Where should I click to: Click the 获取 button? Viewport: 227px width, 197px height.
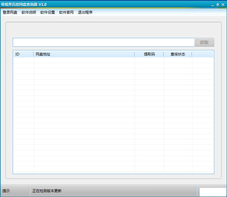(x=204, y=42)
